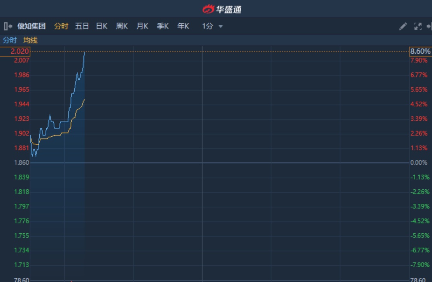This screenshot has width=432, height=282.
Task: Click the 1.713 price axis label
Action: [x=21, y=265]
